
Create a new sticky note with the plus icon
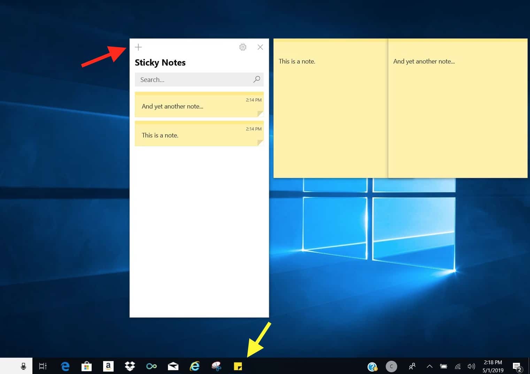138,47
